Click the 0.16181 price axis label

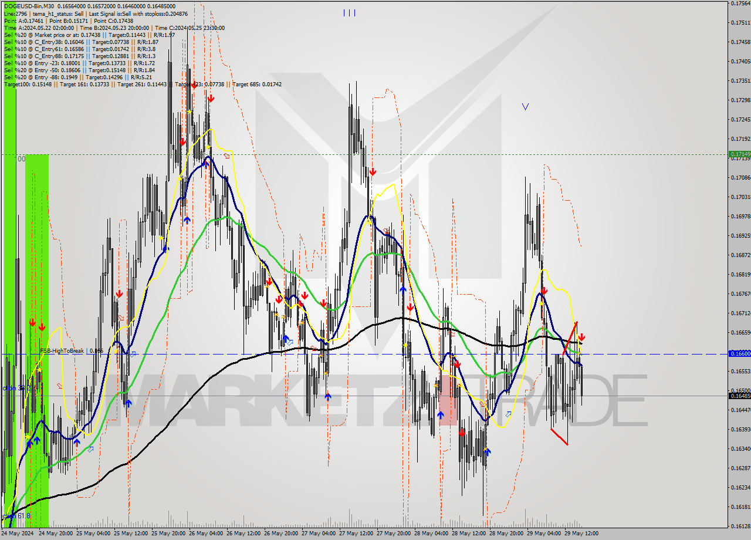click(740, 507)
